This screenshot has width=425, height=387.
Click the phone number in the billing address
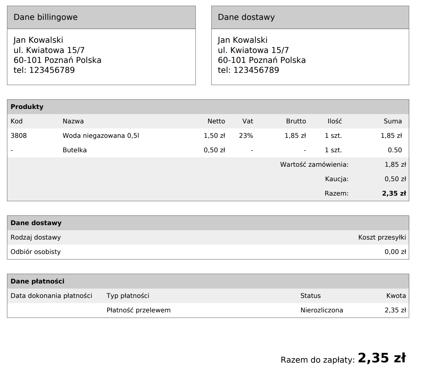(44, 70)
